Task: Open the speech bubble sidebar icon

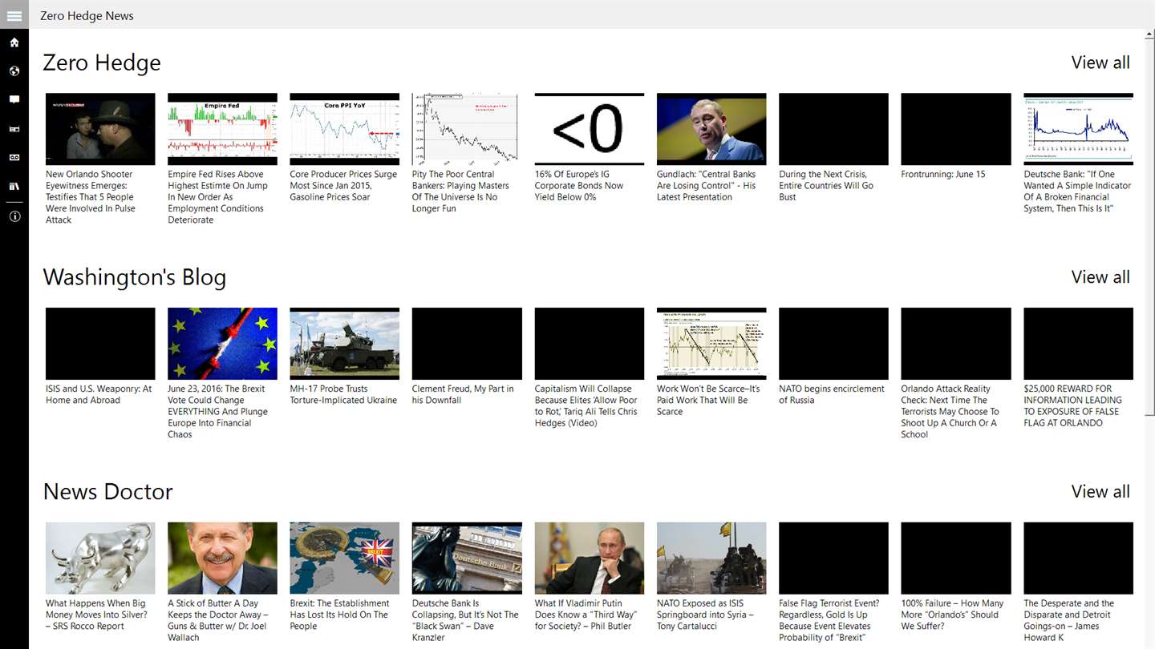Action: coord(14,100)
